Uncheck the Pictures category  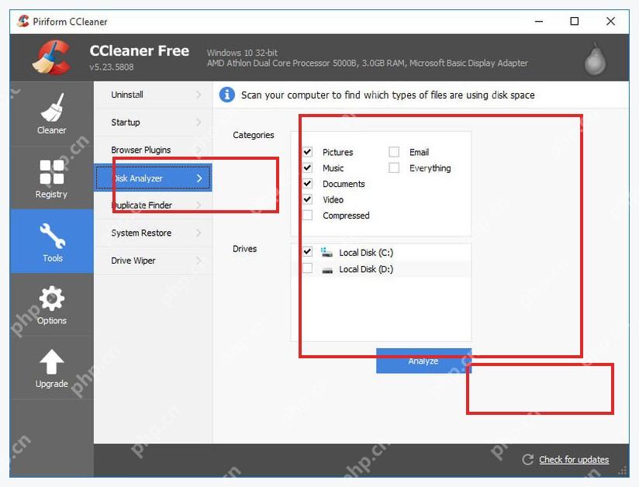pos(308,152)
